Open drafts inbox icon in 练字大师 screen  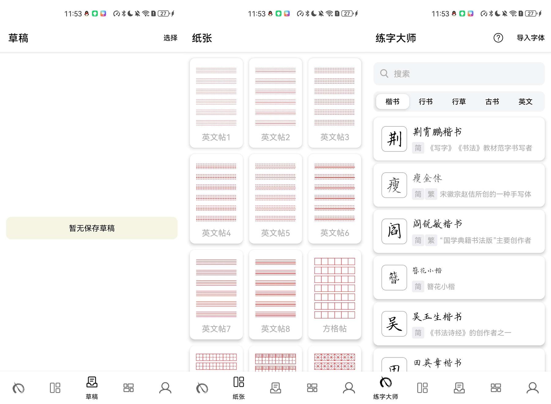[459, 388]
